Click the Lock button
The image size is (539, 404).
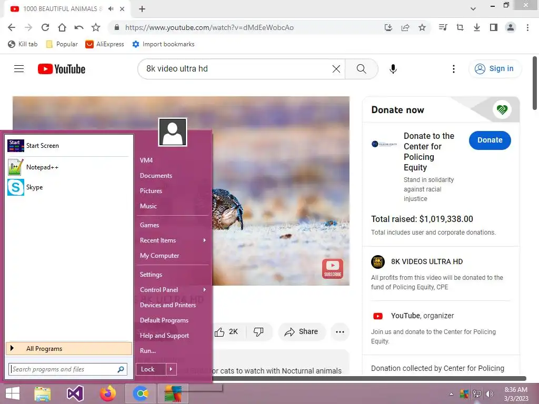(x=151, y=369)
